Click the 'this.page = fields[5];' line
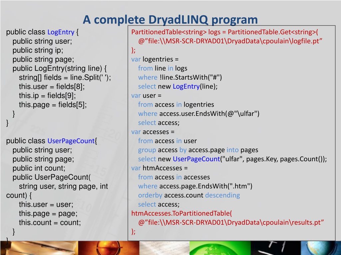The image size is (341, 255). tap(53, 105)
